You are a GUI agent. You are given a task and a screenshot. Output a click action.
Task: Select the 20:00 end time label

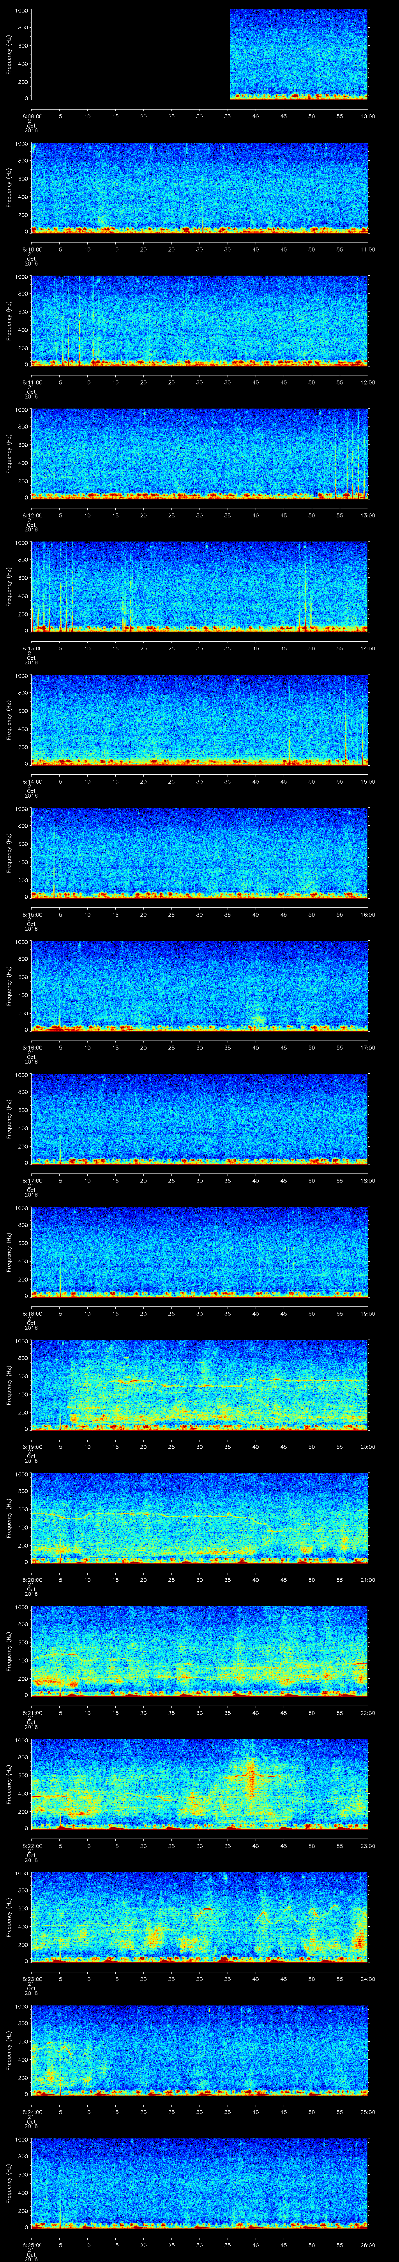point(367,1447)
